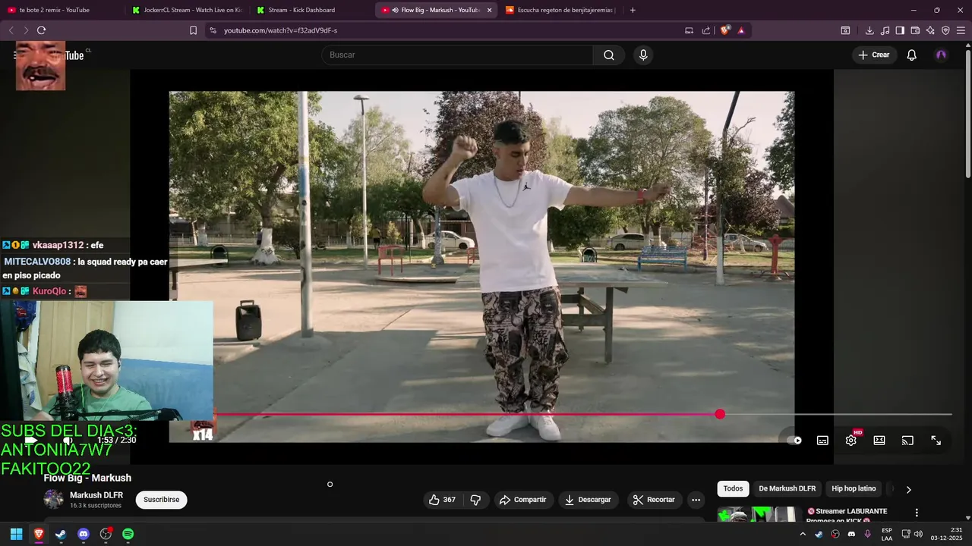Open the Crear create menu
The image size is (972, 546).
click(x=874, y=55)
